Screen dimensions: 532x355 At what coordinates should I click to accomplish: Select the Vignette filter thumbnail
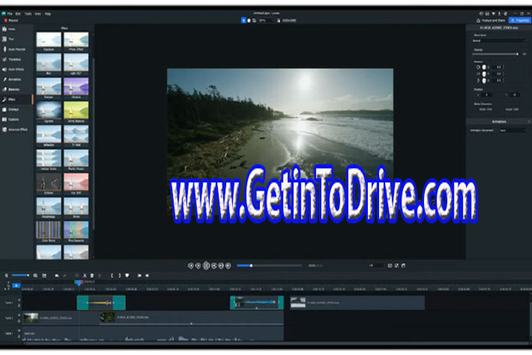point(49,112)
